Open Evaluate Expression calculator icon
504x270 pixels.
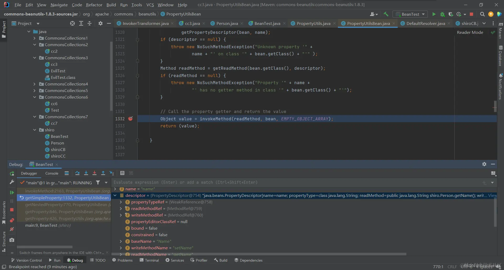click(x=122, y=173)
